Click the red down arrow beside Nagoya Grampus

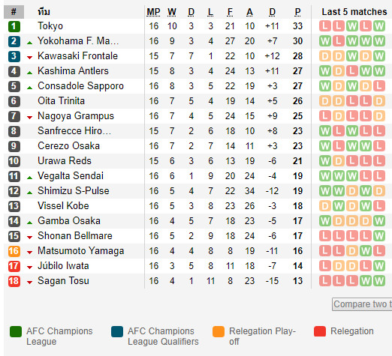29,118
